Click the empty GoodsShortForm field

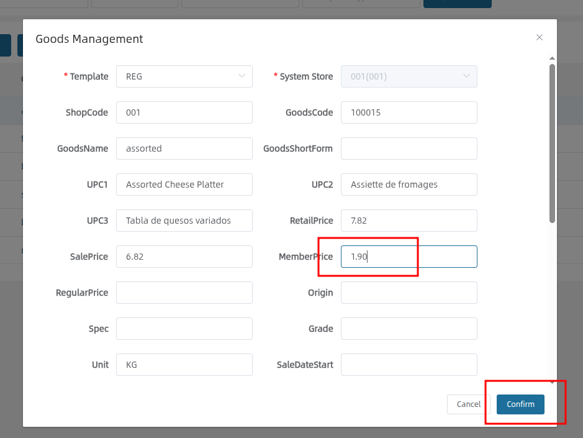coord(409,148)
